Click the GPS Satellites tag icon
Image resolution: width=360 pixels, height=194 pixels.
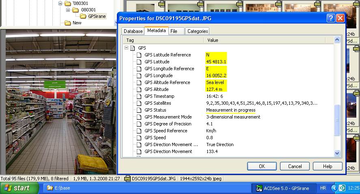[139, 103]
